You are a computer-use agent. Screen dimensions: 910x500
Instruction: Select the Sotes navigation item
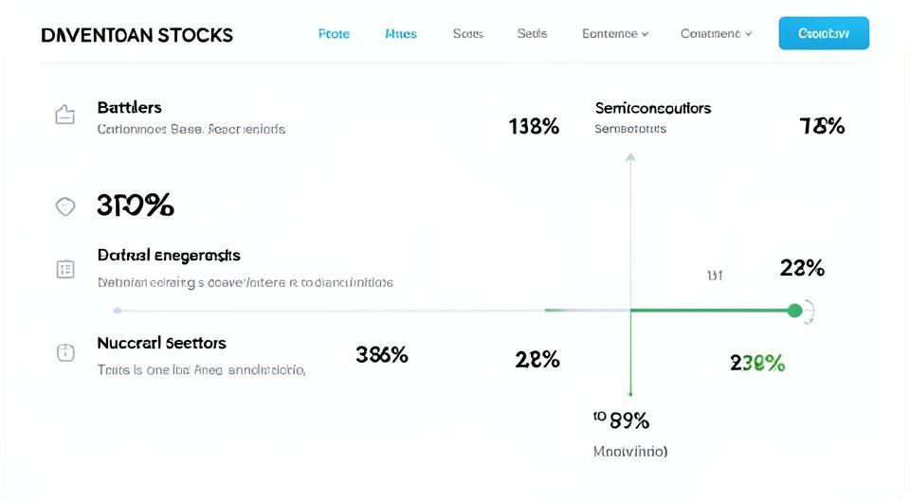(x=468, y=33)
